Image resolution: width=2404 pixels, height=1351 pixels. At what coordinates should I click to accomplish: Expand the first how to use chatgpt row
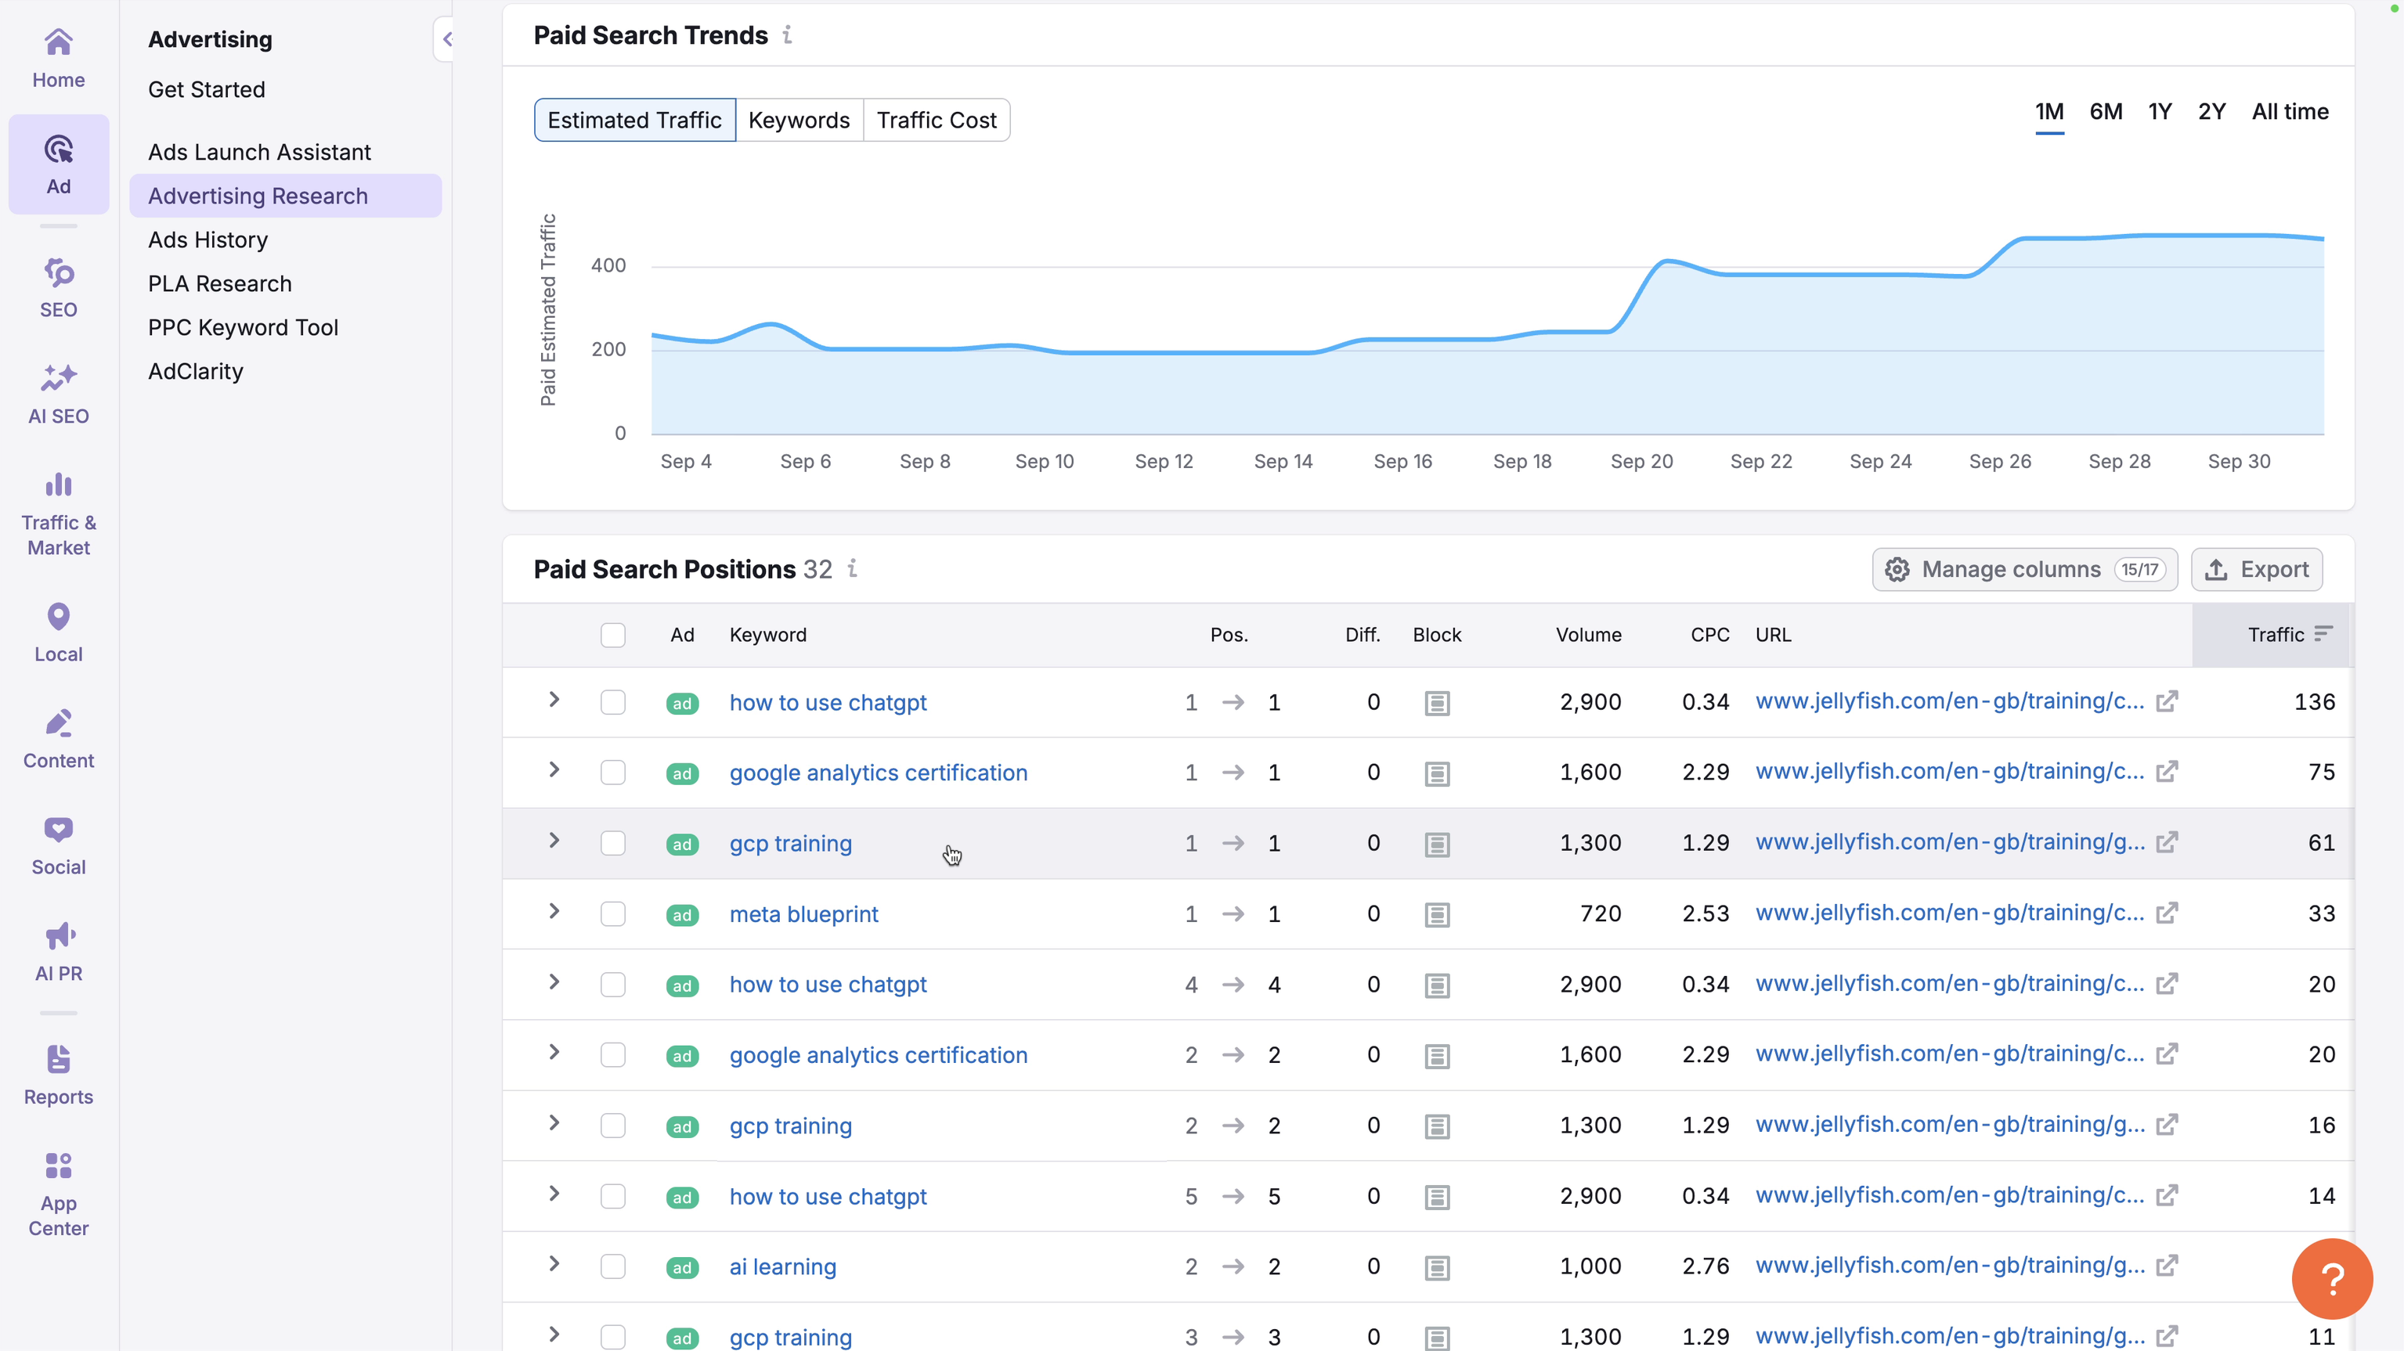point(554,701)
